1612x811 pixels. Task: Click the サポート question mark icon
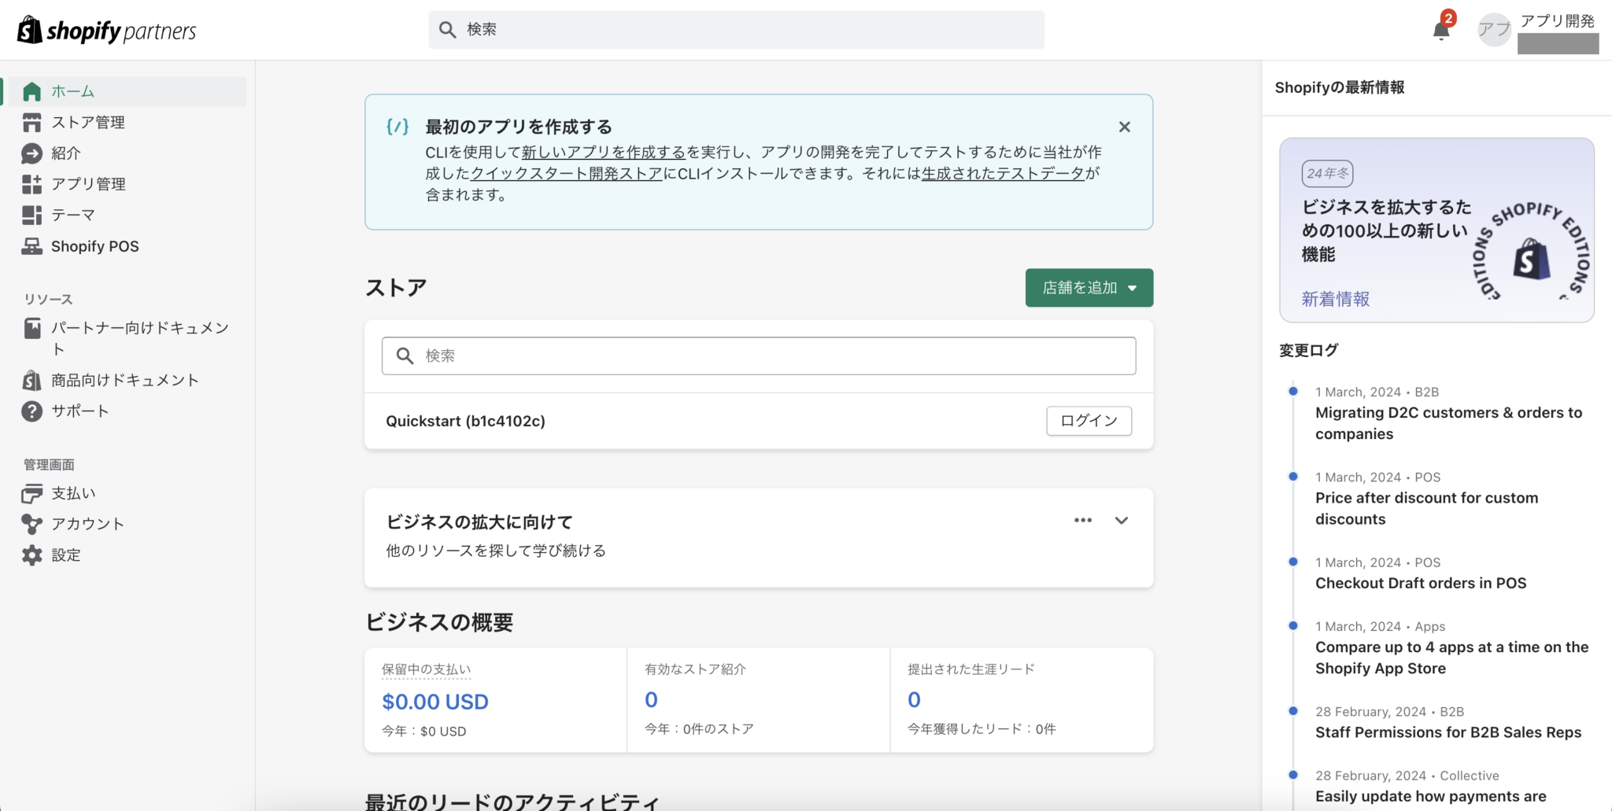(31, 411)
